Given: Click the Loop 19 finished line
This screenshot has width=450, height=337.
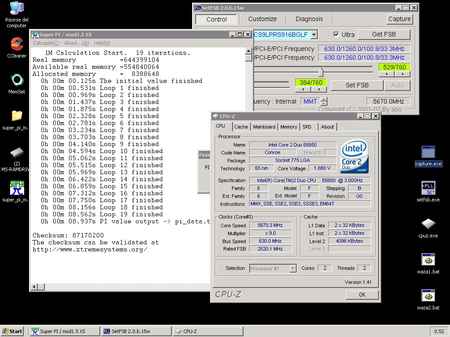Looking at the screenshot, I should pos(102,214).
